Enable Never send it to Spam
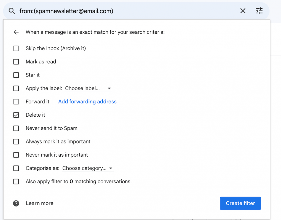Viewport: 281px width, 220px height. point(16,128)
